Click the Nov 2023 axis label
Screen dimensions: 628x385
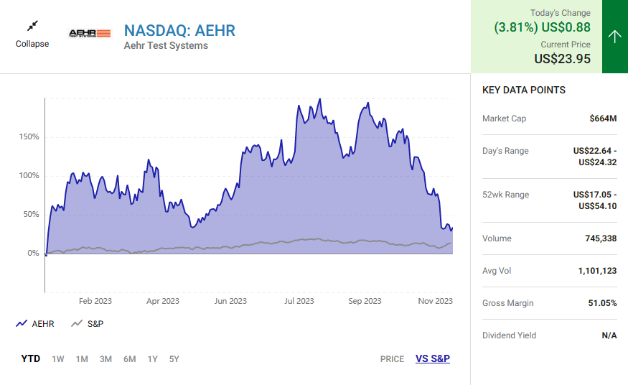click(435, 302)
